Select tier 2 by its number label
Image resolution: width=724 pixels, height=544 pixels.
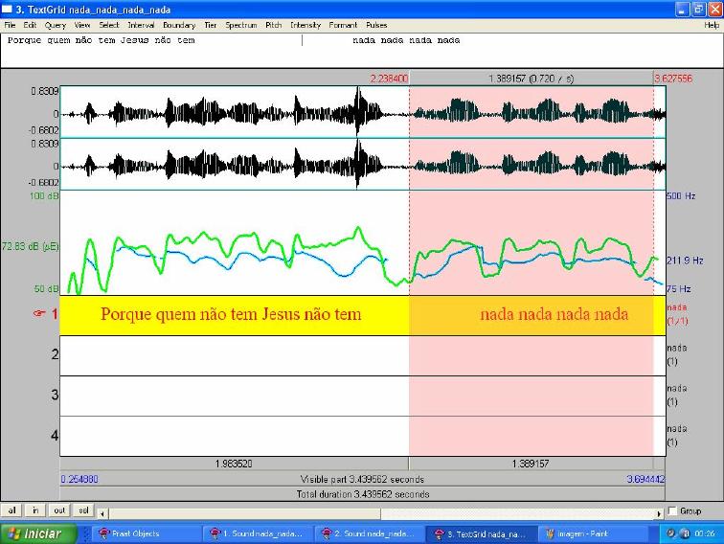click(55, 354)
